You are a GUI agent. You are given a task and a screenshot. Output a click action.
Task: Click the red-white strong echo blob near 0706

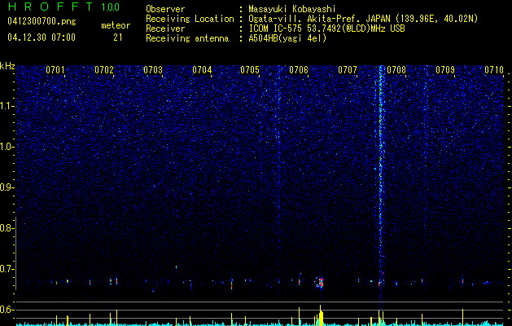click(321, 283)
